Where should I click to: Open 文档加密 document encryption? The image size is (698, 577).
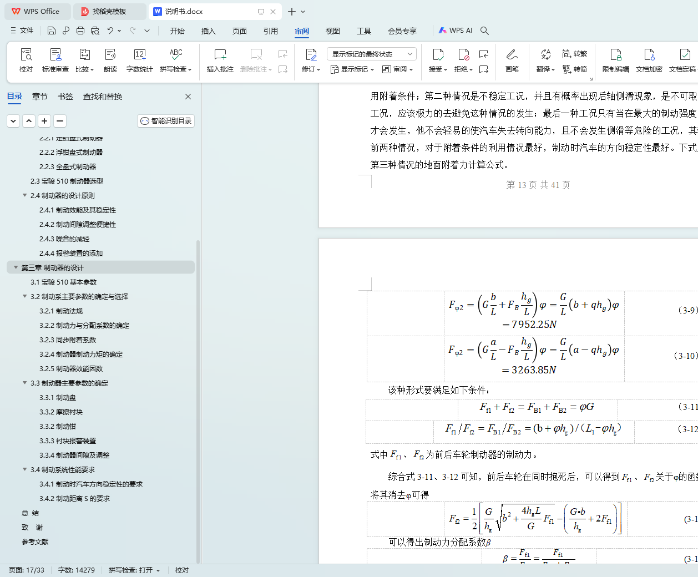point(649,60)
